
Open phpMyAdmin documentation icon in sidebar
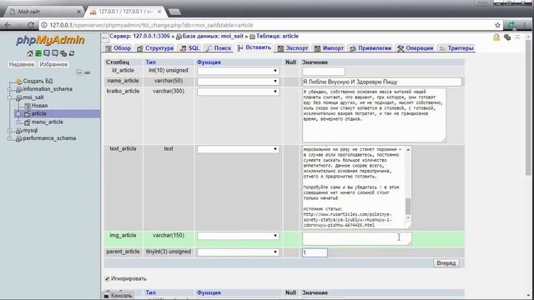click(47, 53)
